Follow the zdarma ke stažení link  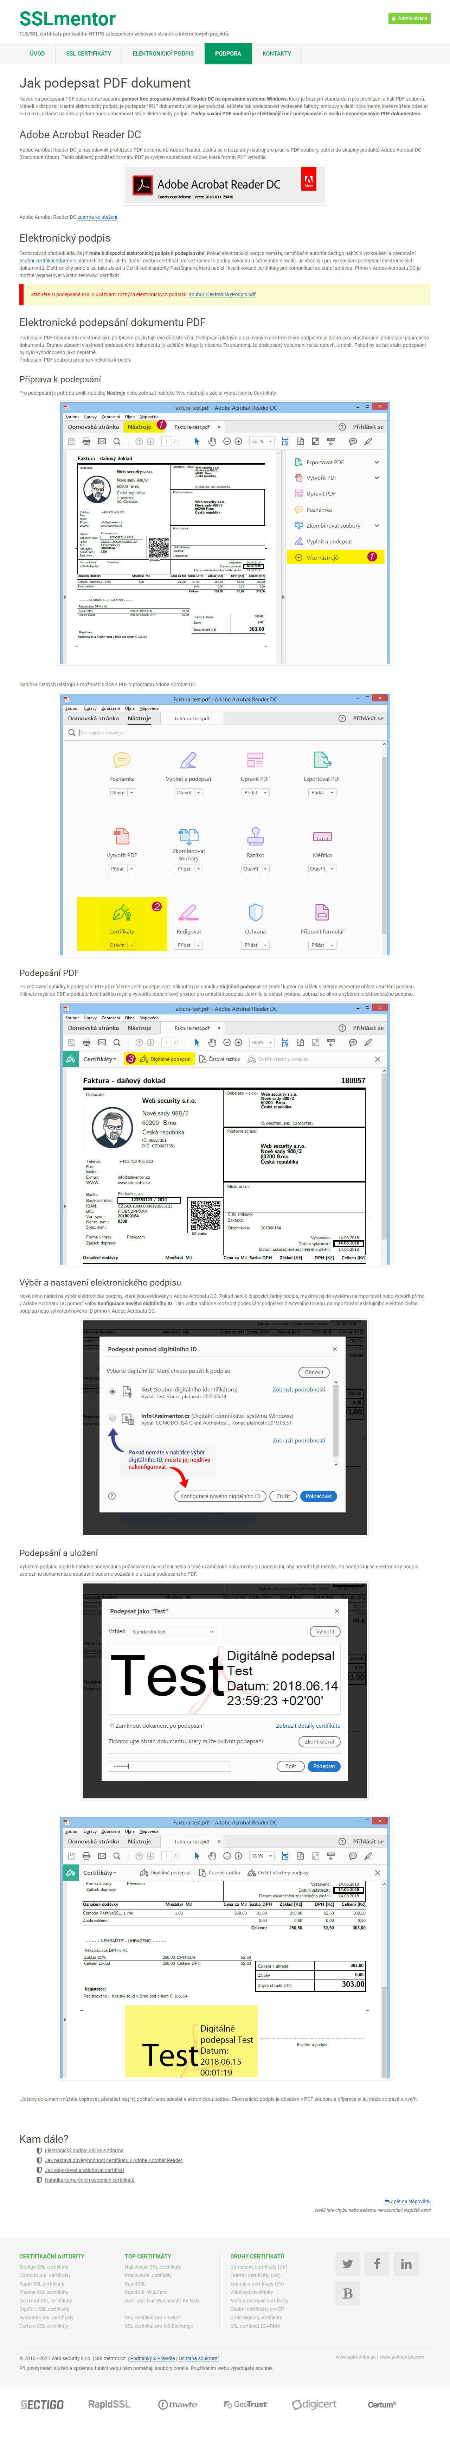(98, 217)
